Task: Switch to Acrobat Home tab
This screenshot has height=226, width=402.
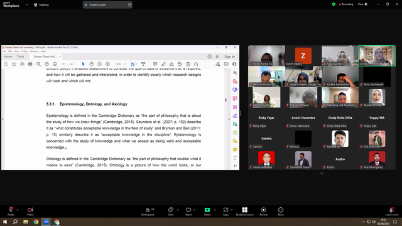Action: tap(8, 56)
